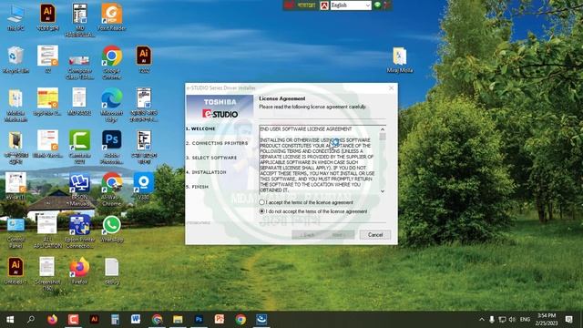The width and height of the screenshot is (583, 328).
Task: Open the Miraj Molla folder
Action: [400, 60]
